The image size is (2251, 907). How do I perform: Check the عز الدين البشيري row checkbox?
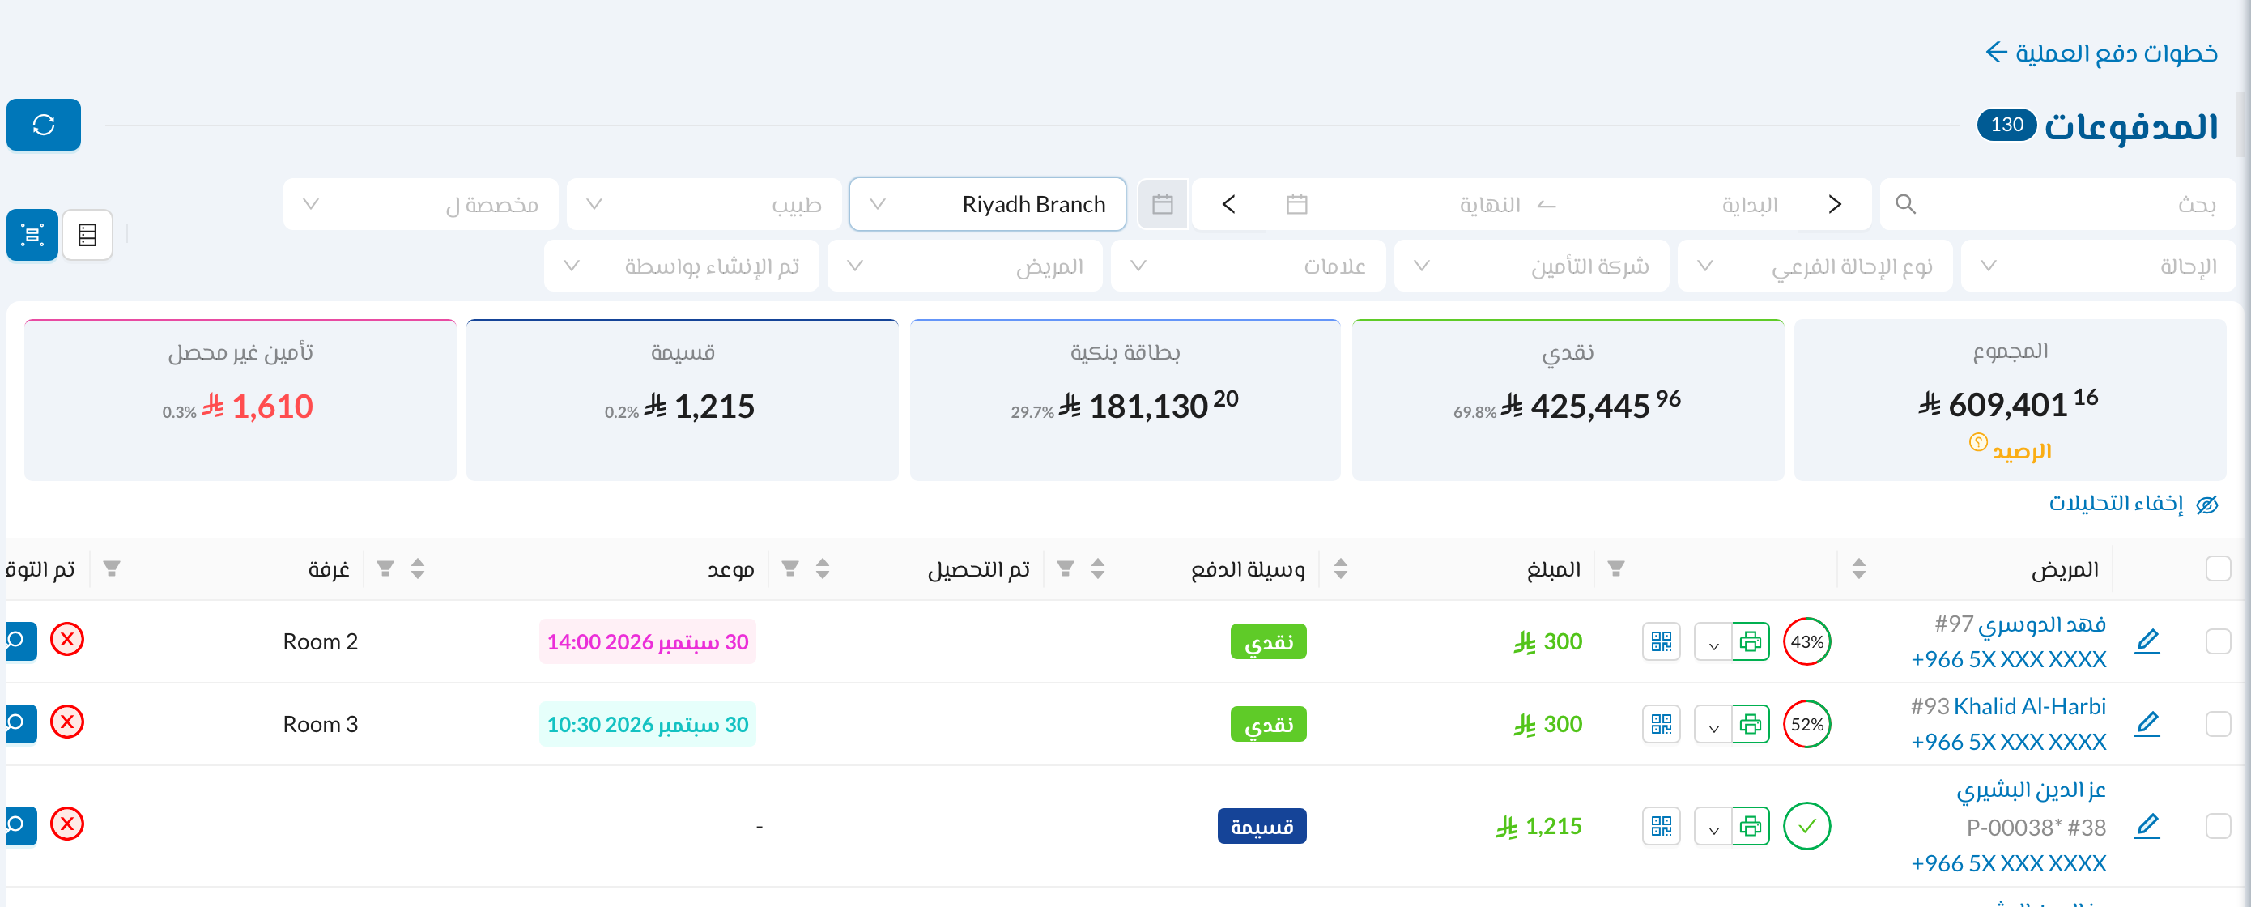click(x=2218, y=826)
